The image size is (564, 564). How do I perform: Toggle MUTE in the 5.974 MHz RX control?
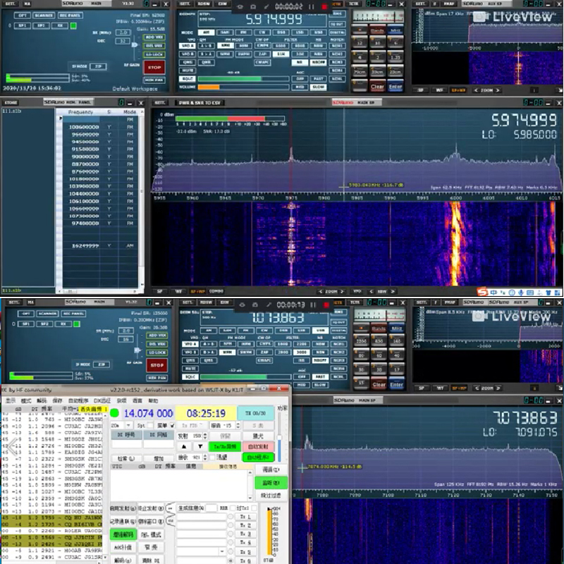click(x=188, y=70)
